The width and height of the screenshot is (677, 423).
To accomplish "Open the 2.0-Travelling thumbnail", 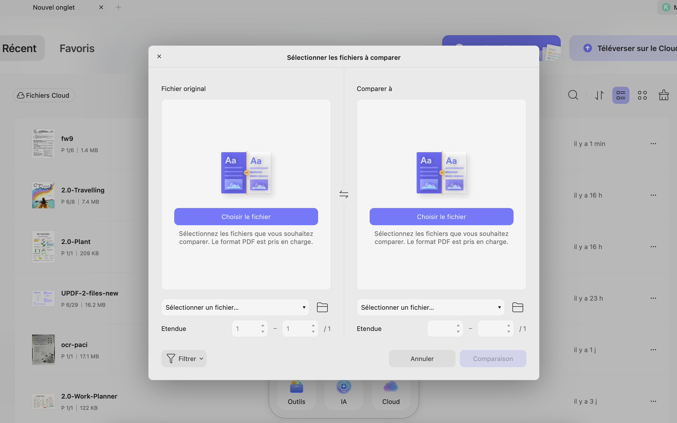I will [43, 195].
